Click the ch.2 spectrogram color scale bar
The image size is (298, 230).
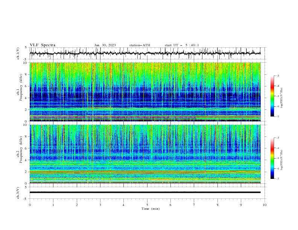tap(272, 158)
